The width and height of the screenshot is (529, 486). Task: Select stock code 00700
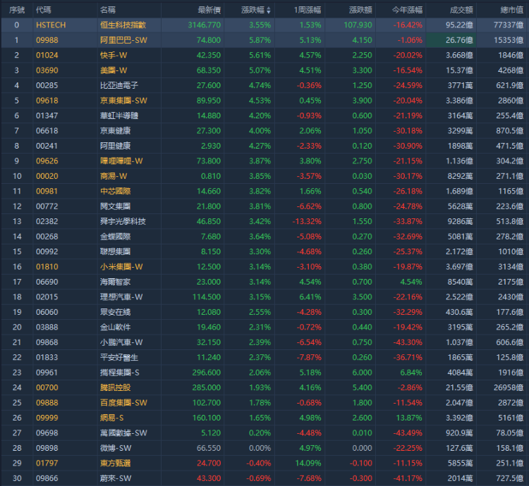click(x=47, y=387)
